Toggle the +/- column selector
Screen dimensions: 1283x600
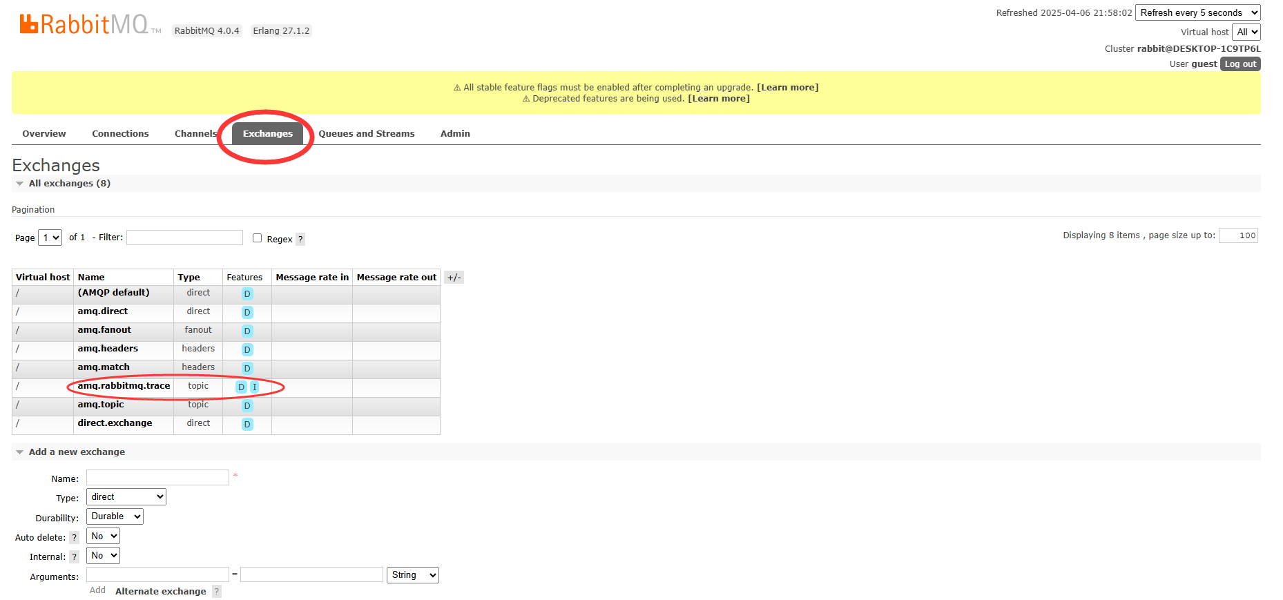[454, 278]
